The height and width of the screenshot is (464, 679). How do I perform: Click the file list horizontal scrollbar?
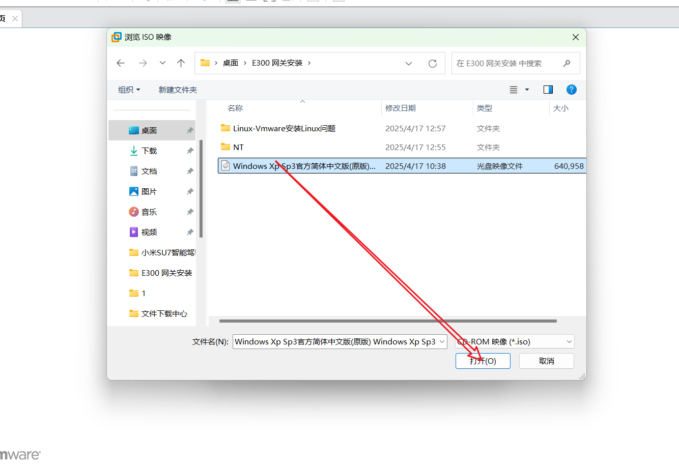coord(388,321)
